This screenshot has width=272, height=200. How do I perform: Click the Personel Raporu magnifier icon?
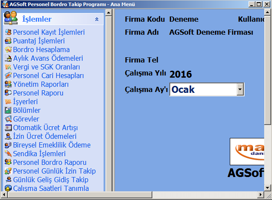pos(8,93)
